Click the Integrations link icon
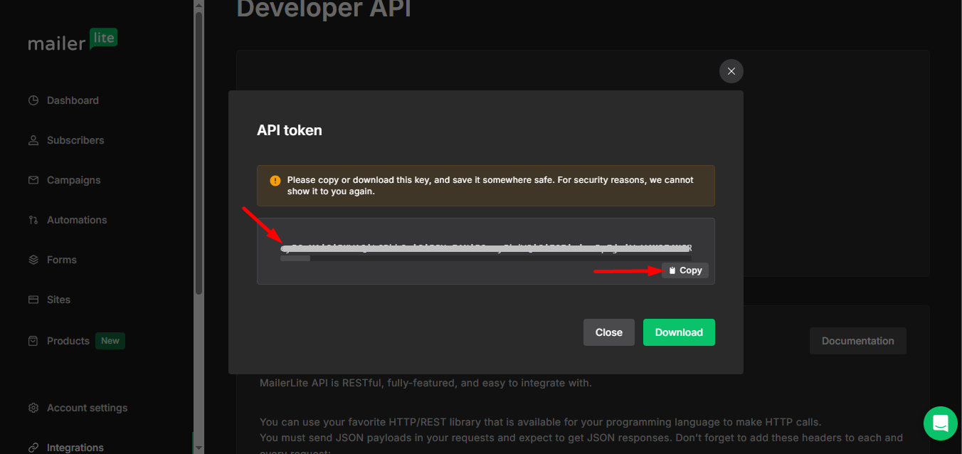 pyautogui.click(x=33, y=447)
